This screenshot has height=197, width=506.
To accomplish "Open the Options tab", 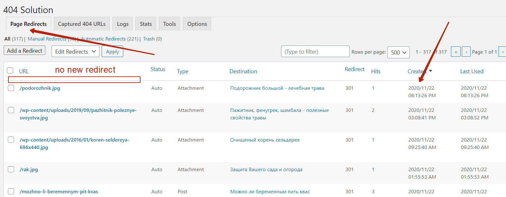I will [x=197, y=24].
